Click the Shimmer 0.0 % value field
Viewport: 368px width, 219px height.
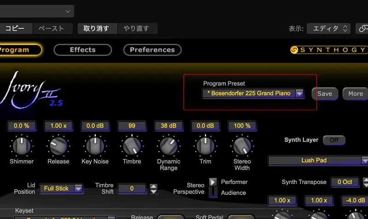[22, 126]
